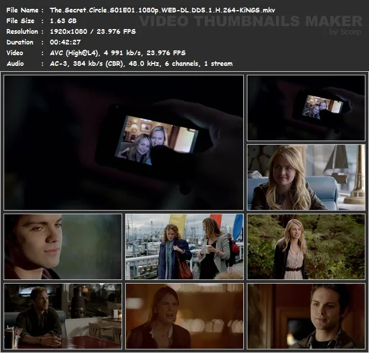Select thumbnail of woman in warm-lit bar
This screenshot has height=353, width=369.
(184, 316)
